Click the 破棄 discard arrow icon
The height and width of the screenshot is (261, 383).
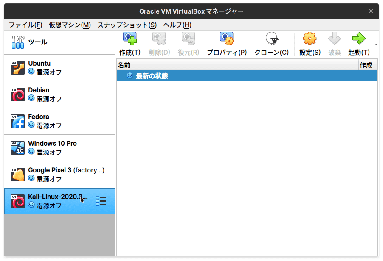(x=334, y=39)
